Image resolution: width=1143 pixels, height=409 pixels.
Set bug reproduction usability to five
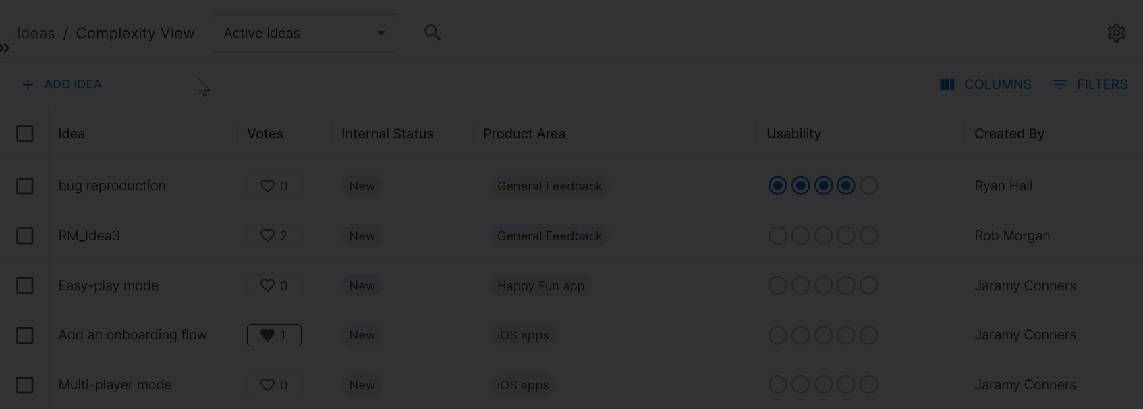[869, 186]
